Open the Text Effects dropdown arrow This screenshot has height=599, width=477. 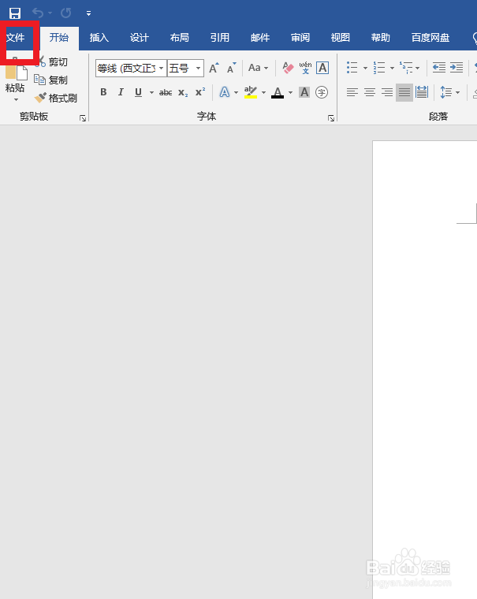236,92
